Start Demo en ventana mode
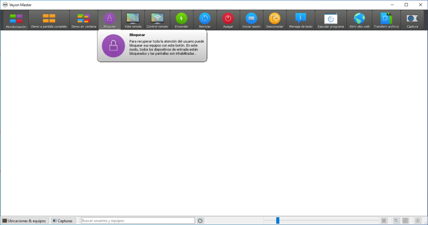 pyautogui.click(x=84, y=20)
